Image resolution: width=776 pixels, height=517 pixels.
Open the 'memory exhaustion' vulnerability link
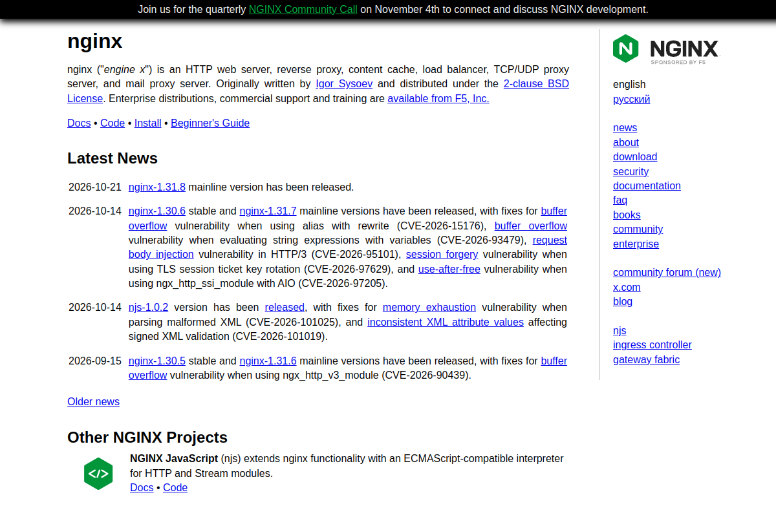(429, 308)
